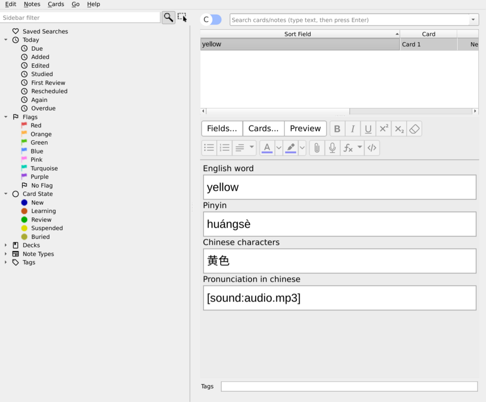The height and width of the screenshot is (402, 486).
Task: Select the superscript icon
Action: pyautogui.click(x=383, y=128)
